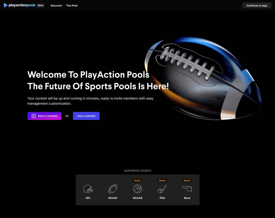Click the NCAAB basketball icon
This screenshot has height=218, width=275.
[137, 189]
